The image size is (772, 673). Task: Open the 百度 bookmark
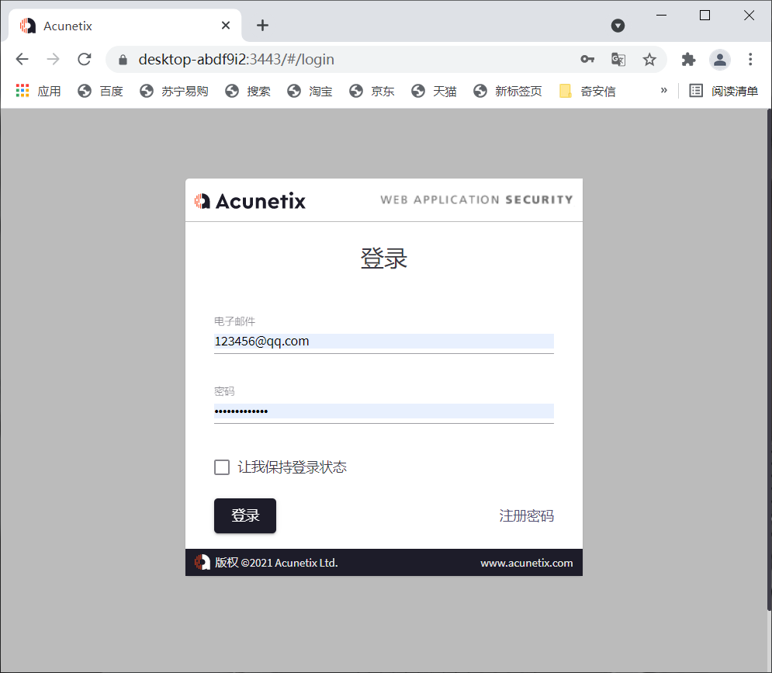(x=100, y=91)
